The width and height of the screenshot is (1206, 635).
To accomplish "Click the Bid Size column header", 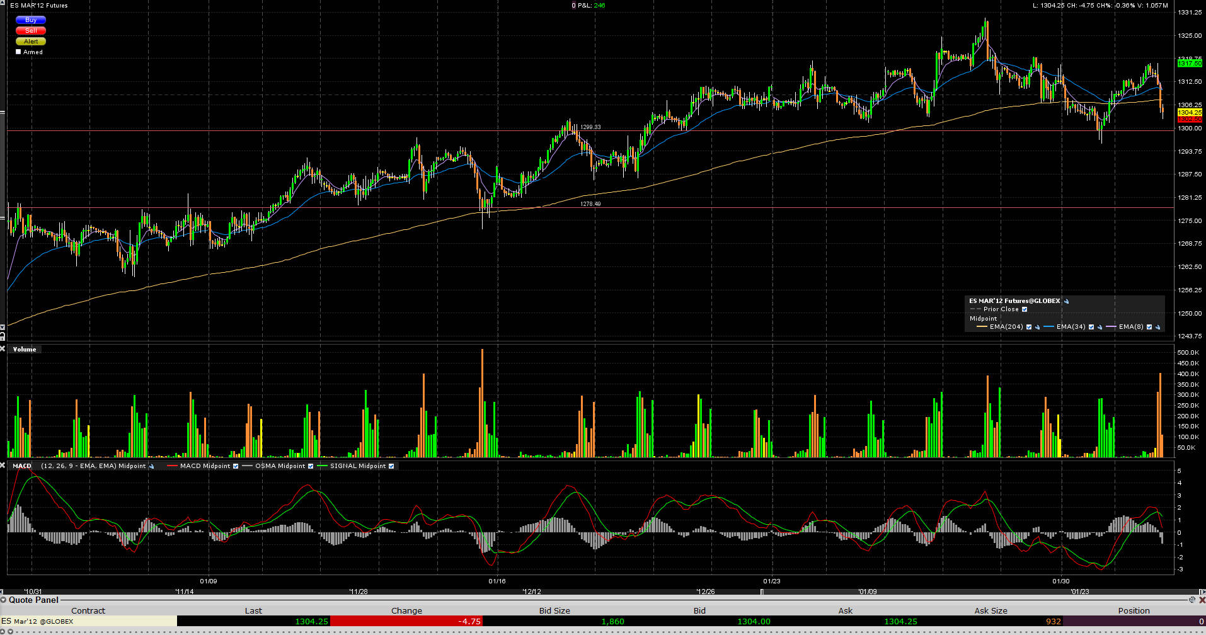I will (554, 610).
